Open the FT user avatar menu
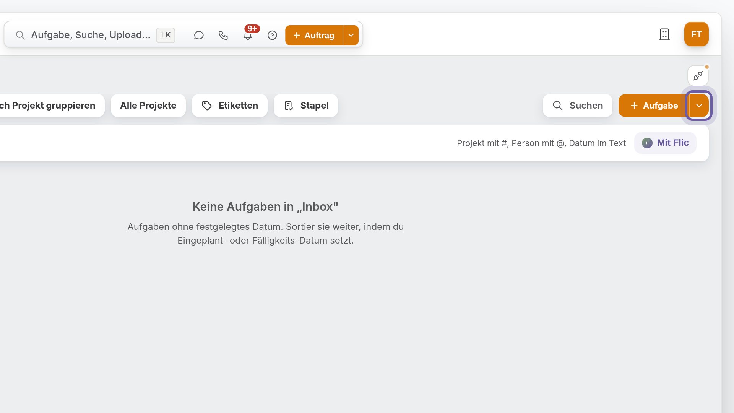 coord(696,34)
